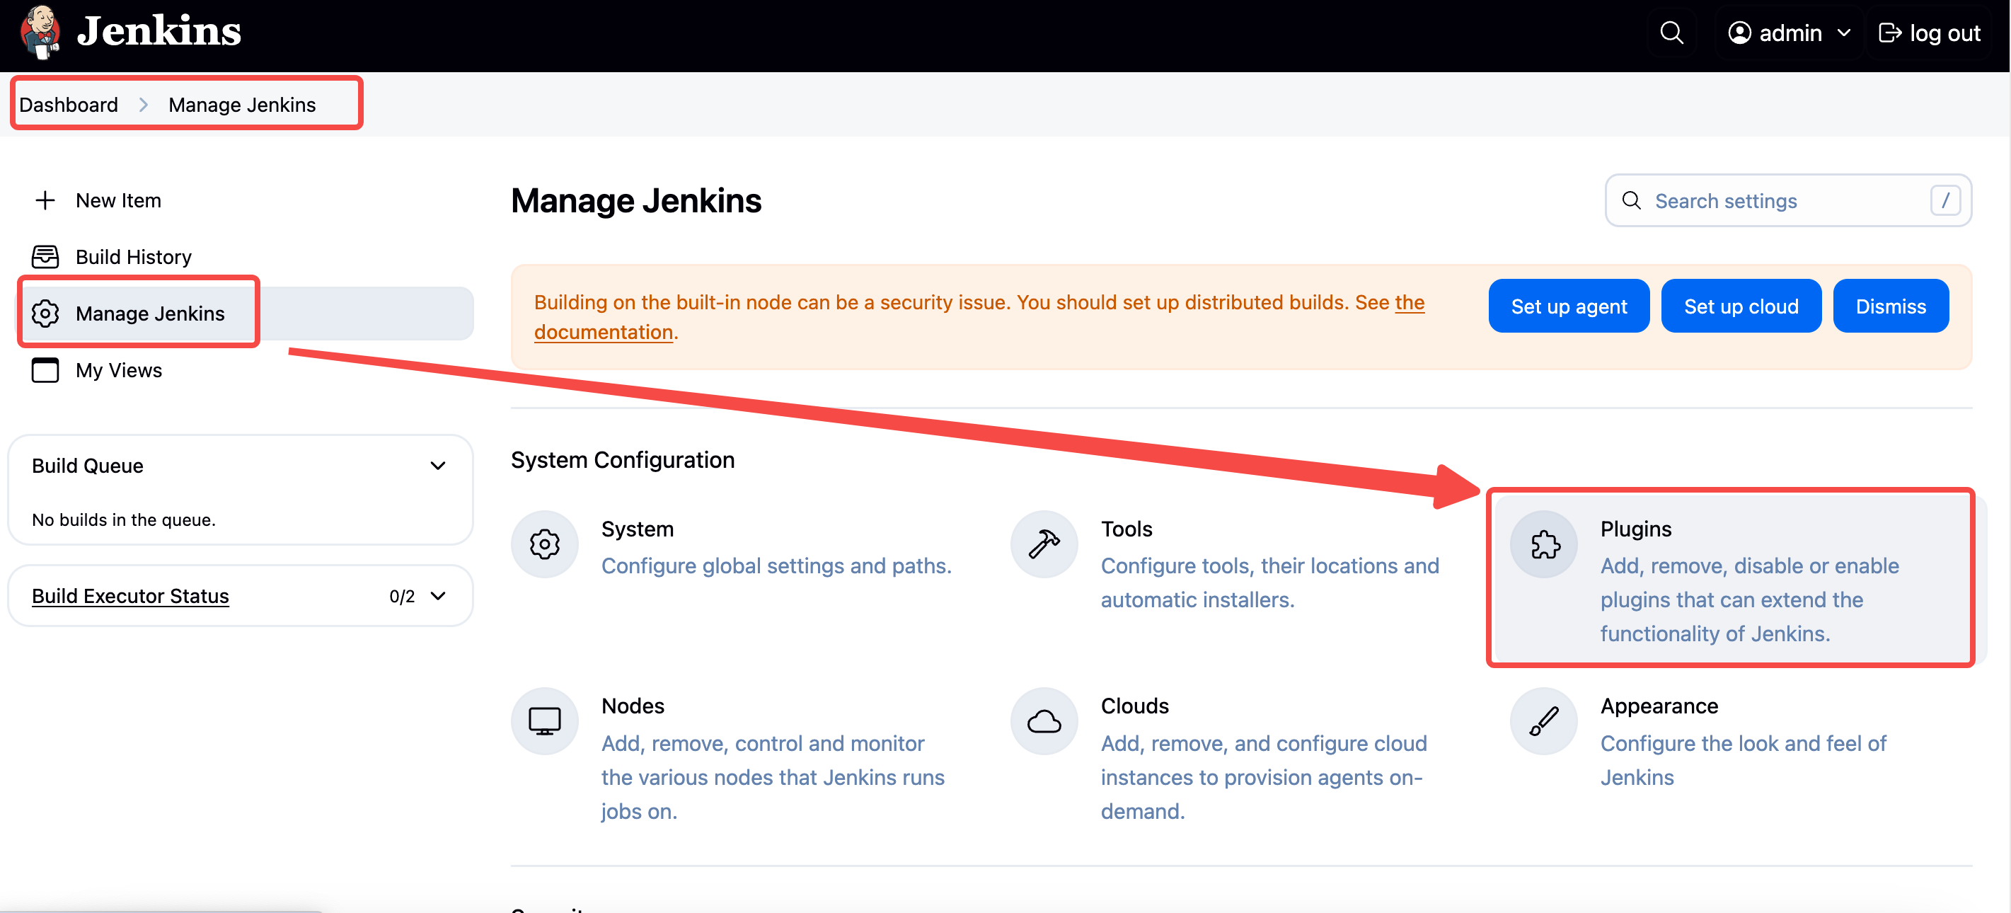Click the magnifier icon in Search settings
Viewport: 2011px width, 913px height.
coord(1632,201)
